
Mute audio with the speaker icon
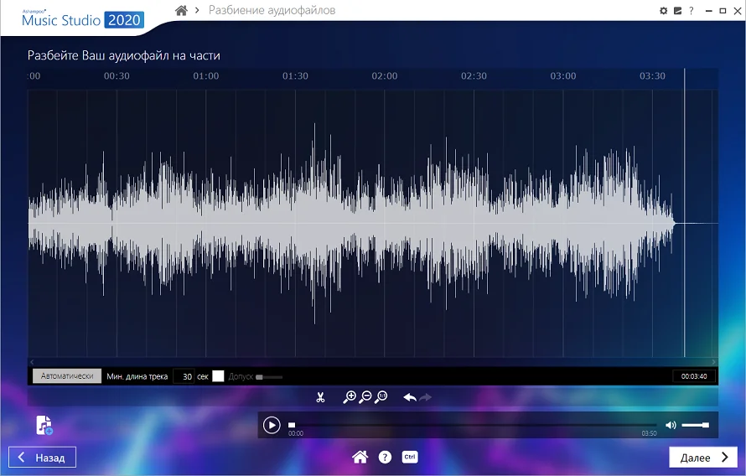click(671, 425)
